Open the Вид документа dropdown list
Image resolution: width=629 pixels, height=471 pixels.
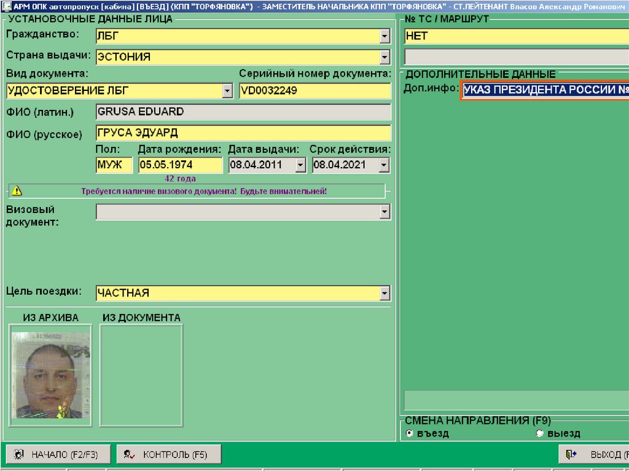click(227, 91)
